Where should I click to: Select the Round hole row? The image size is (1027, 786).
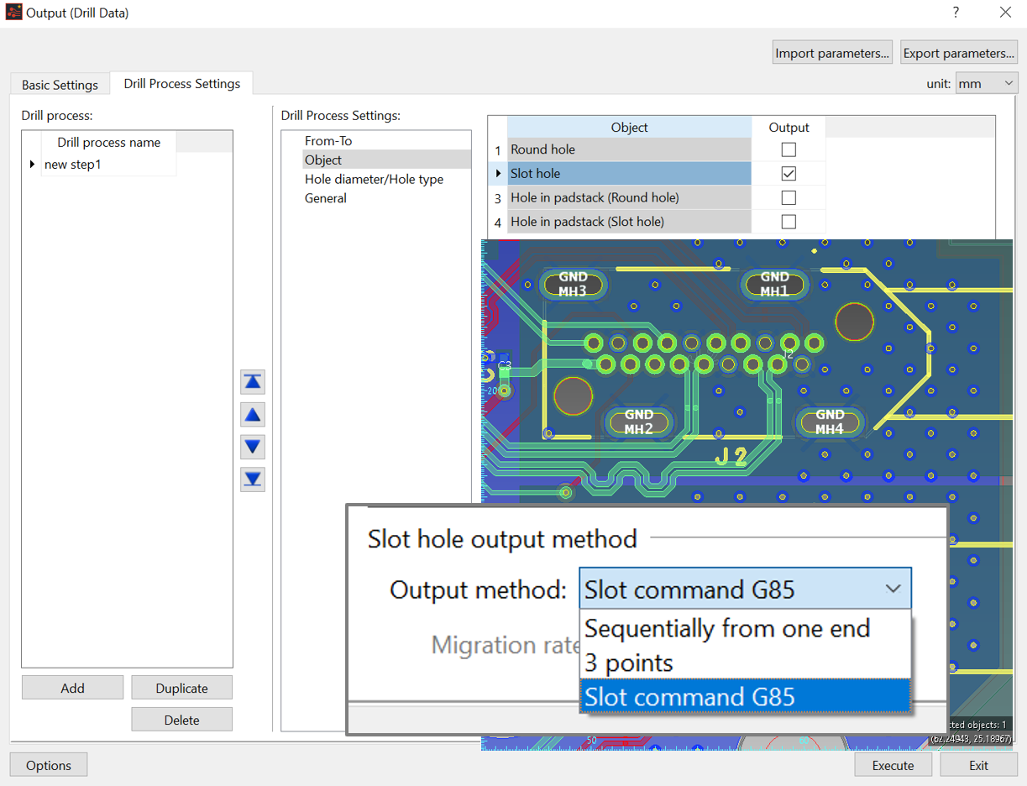(630, 149)
